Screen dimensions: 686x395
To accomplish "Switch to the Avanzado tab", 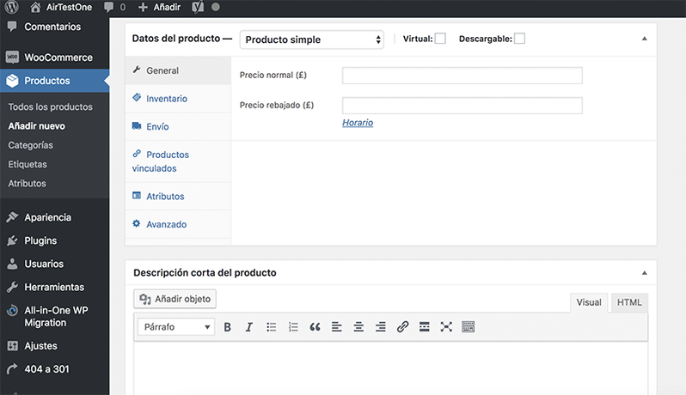I will pos(178,224).
